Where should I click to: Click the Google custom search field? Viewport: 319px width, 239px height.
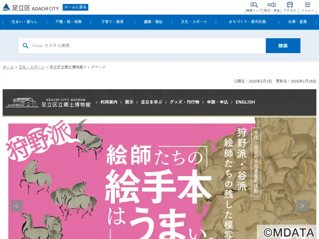pos(148,46)
